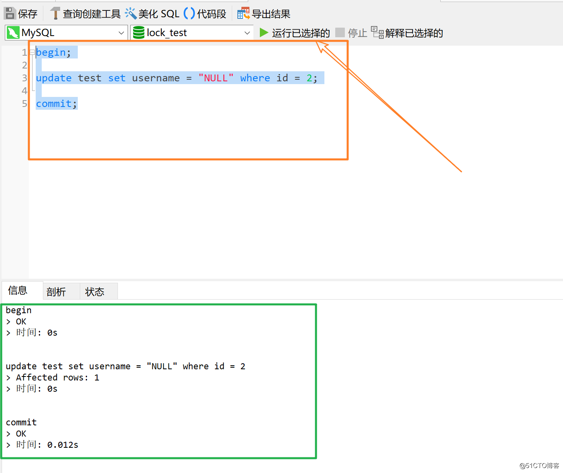Click line number 2 in the gutter
Screen dimensions: 563x473
point(24,65)
